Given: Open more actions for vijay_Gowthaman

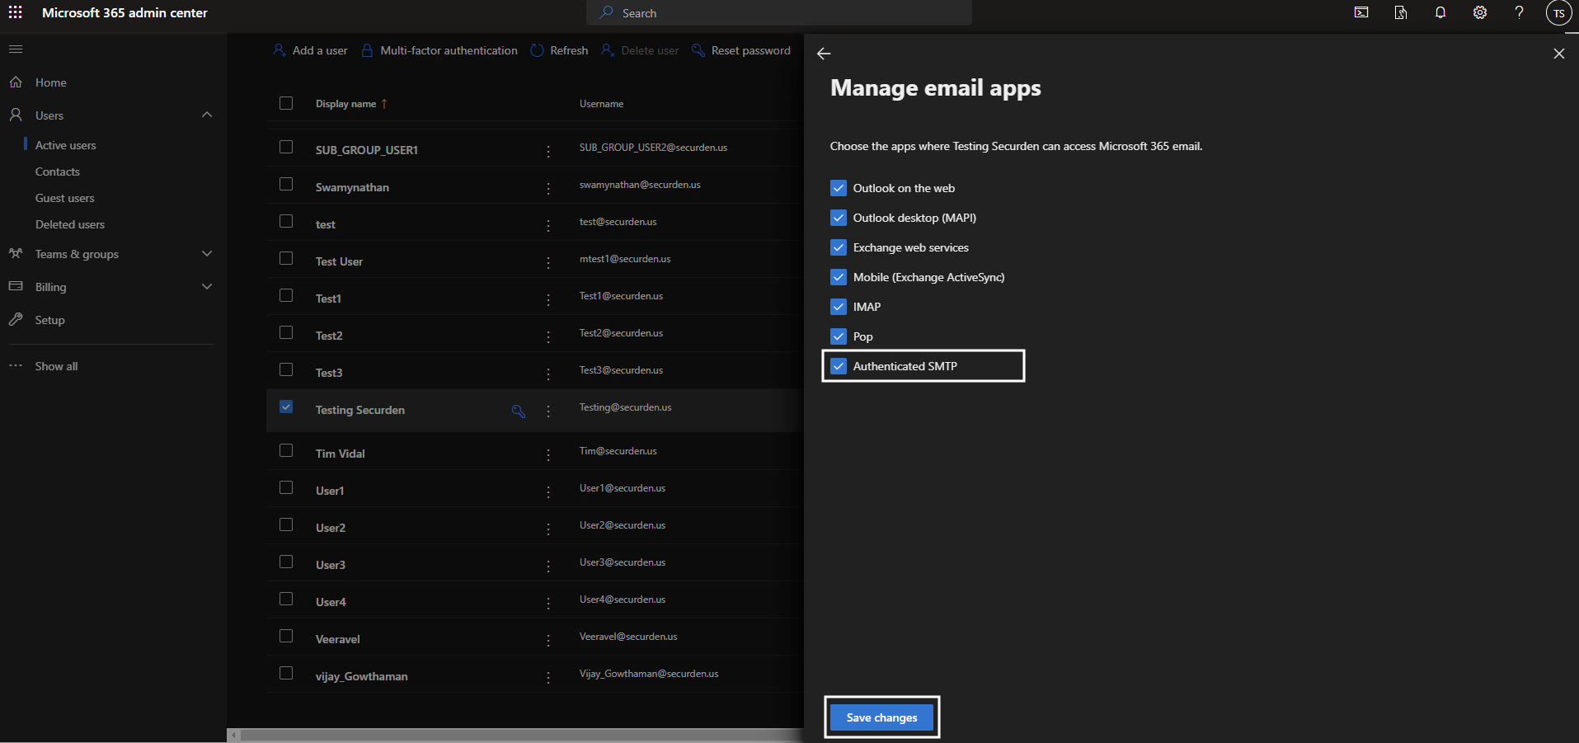Looking at the screenshot, I should (548, 678).
